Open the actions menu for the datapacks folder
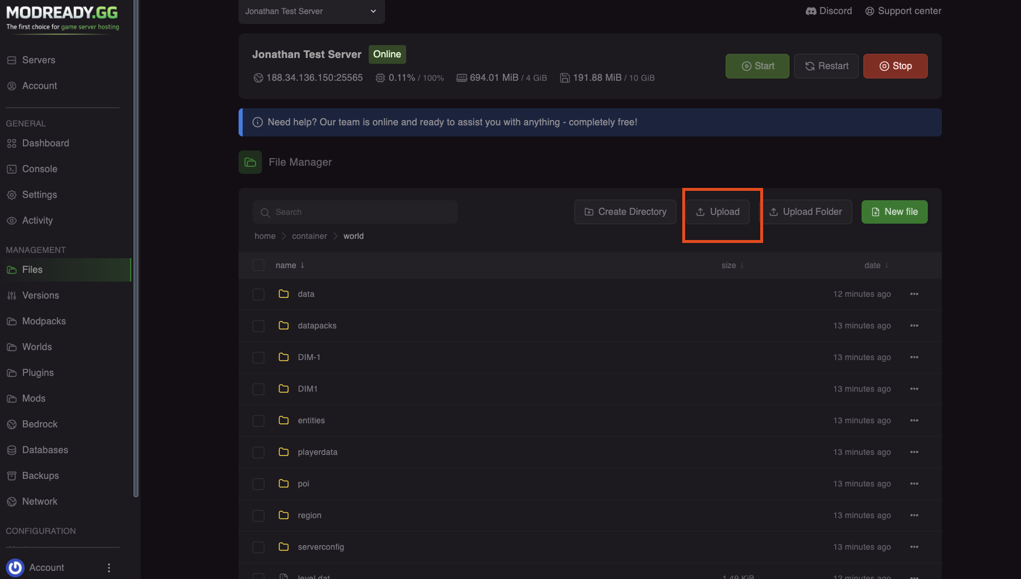Image resolution: width=1021 pixels, height=579 pixels. pos(914,326)
